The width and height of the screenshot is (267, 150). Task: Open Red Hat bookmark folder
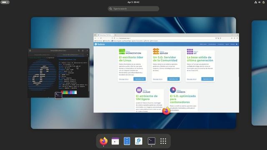(146, 41)
